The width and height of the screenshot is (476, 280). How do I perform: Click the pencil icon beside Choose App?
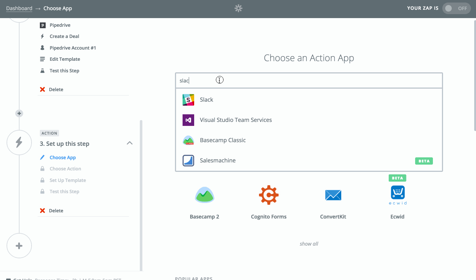[42, 157]
